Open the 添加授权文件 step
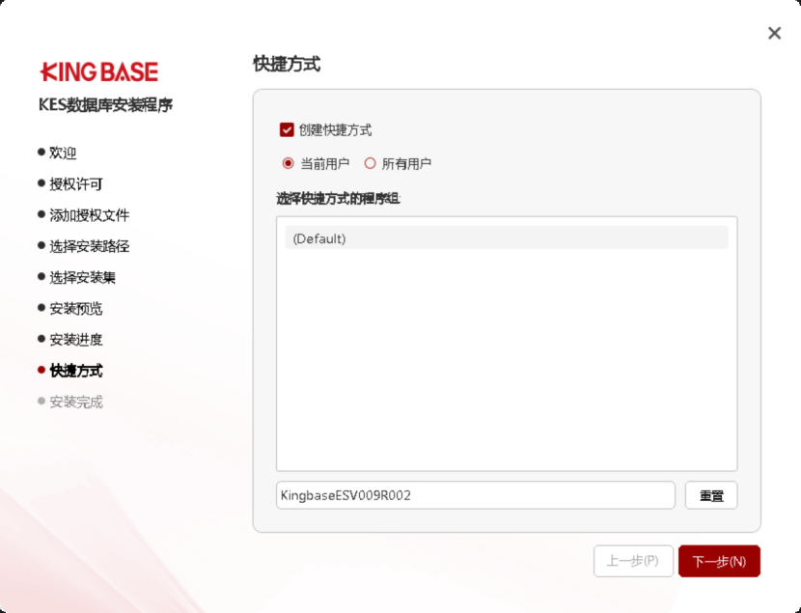The width and height of the screenshot is (801, 613). coord(89,215)
